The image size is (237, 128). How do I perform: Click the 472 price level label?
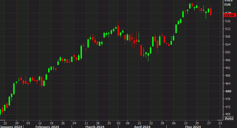(x=228, y=107)
